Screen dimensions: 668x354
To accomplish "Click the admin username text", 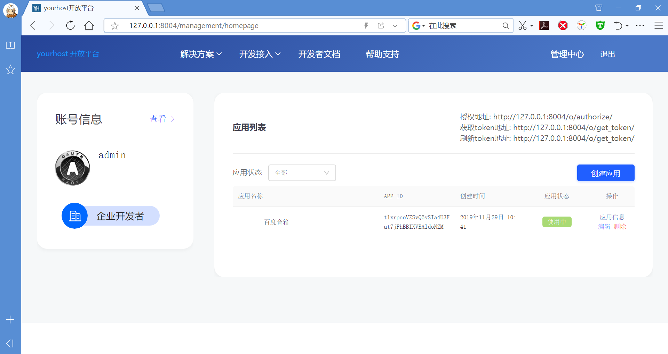I will tap(112, 155).
